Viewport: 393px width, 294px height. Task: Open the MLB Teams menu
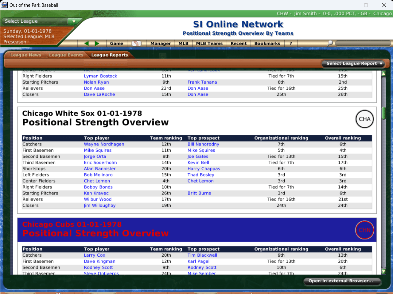[x=209, y=43]
